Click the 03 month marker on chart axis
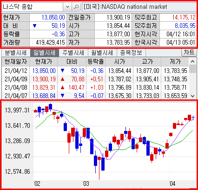Screen dimensions: 198x190 [86, 183]
